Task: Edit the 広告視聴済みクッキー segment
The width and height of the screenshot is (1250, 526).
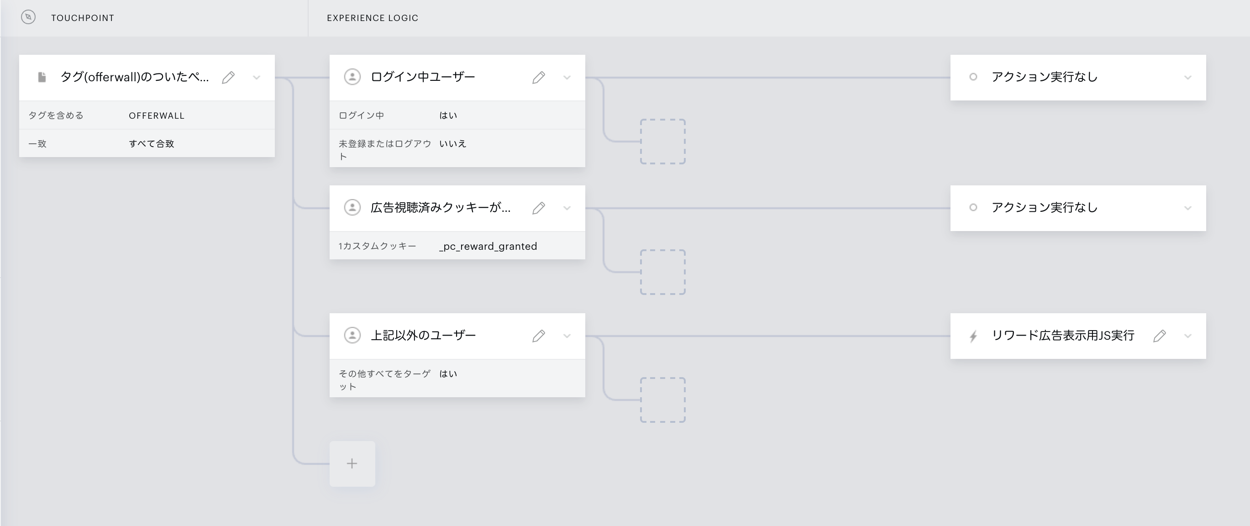Action: click(x=538, y=208)
